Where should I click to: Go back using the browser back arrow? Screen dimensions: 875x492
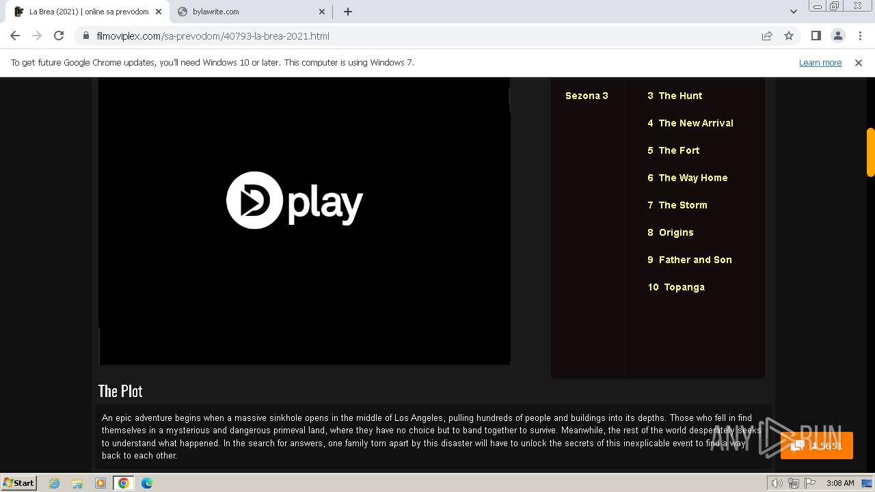pos(15,36)
